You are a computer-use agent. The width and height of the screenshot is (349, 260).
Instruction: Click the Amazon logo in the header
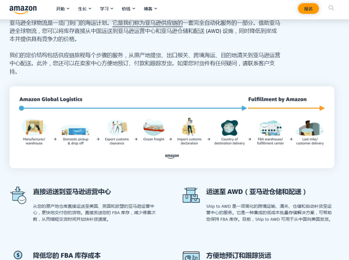click(x=23, y=9)
